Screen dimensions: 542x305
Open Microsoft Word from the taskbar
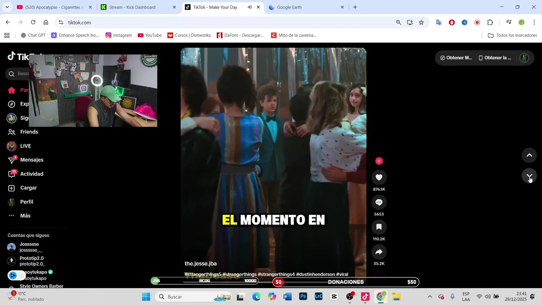pos(288,297)
